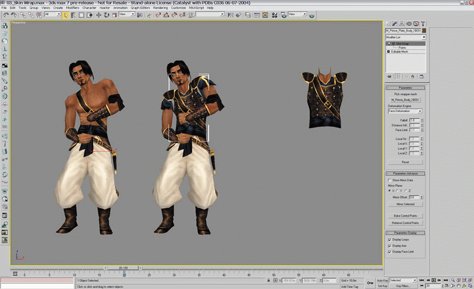
Task: Collapse the Parameters Display rollout
Action: pos(405,233)
